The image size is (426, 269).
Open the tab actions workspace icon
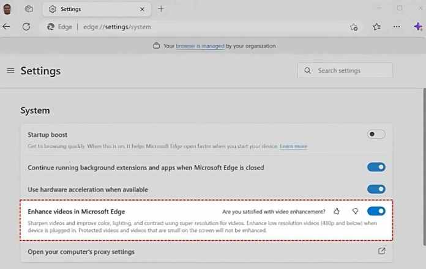click(x=29, y=9)
